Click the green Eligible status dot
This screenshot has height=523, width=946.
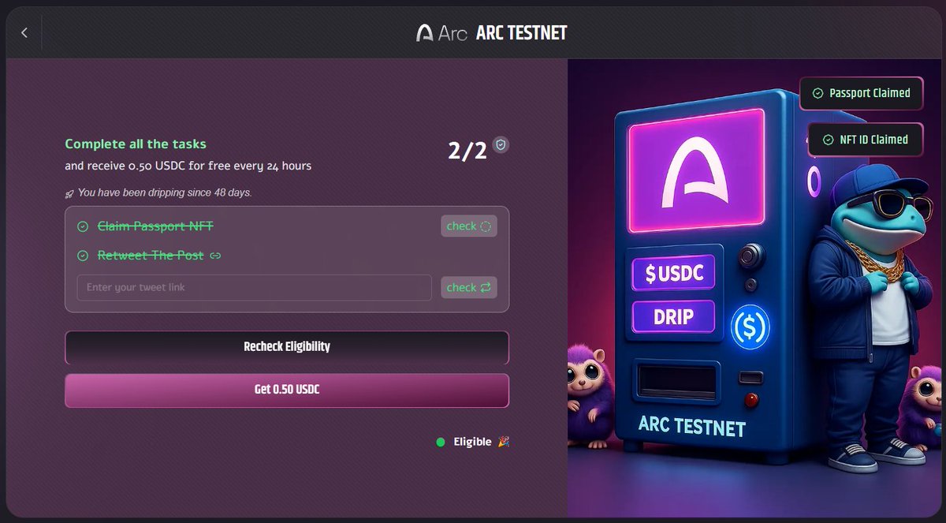tap(441, 443)
